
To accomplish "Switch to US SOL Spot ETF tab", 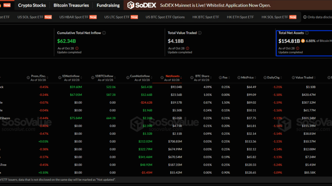I will 34,17.
